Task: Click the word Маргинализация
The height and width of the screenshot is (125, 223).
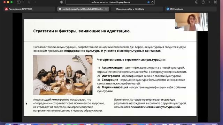Action: pyautogui.click(x=115, y=87)
